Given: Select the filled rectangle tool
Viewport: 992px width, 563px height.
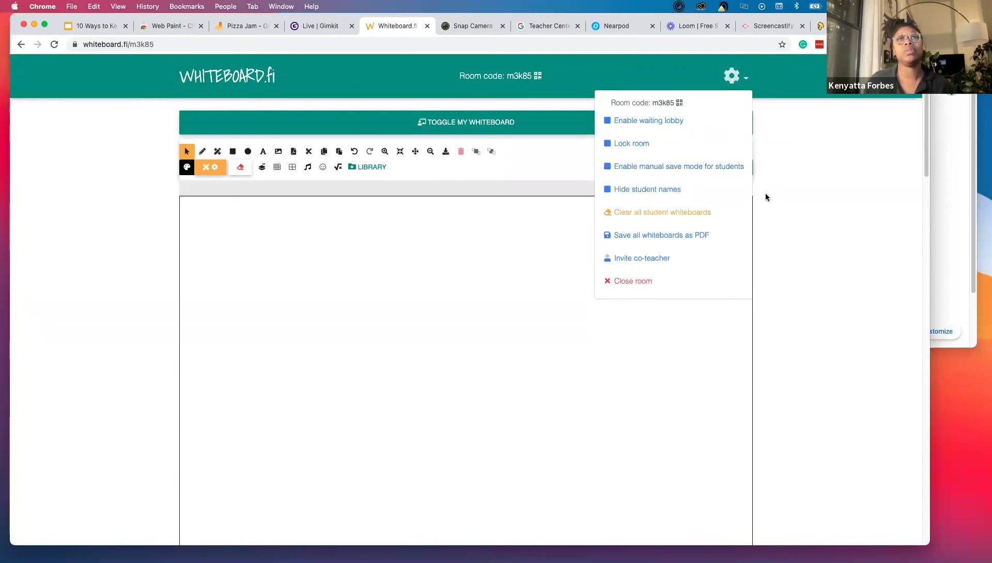Looking at the screenshot, I should tap(233, 151).
